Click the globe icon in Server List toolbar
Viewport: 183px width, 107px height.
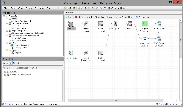(14, 63)
